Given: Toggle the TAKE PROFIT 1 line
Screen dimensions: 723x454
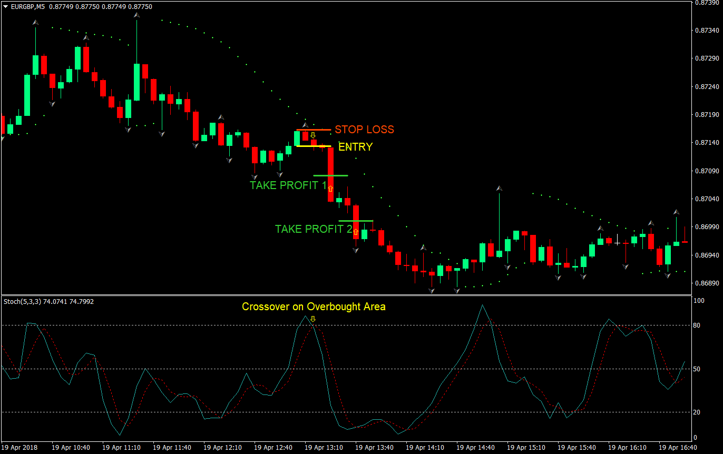Looking at the screenshot, I should point(330,174).
